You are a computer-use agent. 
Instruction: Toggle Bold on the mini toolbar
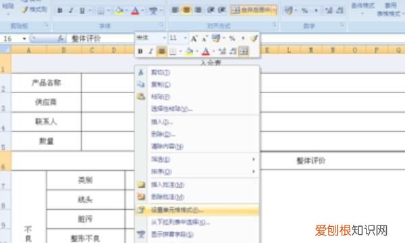pyautogui.click(x=140, y=51)
